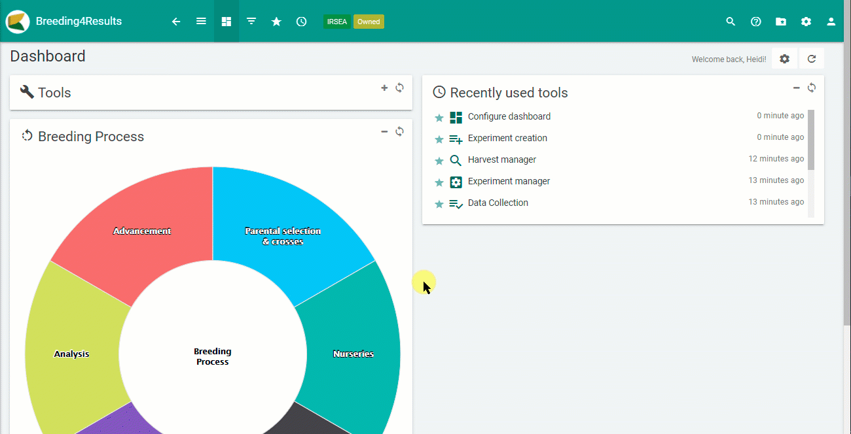Click the Welcome back, Heidi! text
The height and width of the screenshot is (434, 851).
click(x=729, y=59)
